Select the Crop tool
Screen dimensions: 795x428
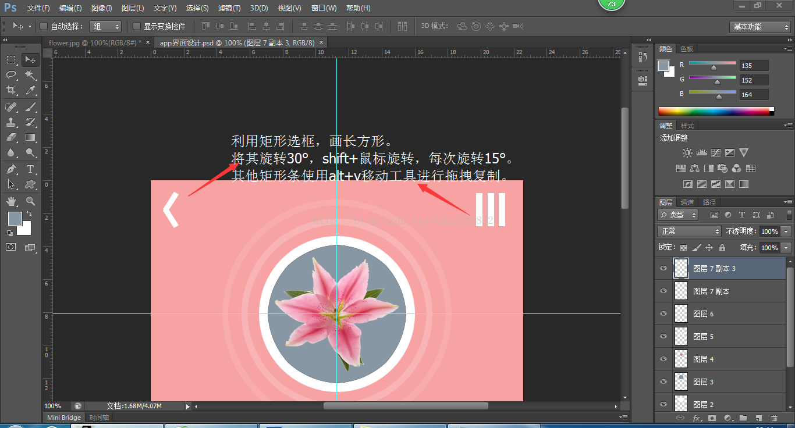coord(11,90)
